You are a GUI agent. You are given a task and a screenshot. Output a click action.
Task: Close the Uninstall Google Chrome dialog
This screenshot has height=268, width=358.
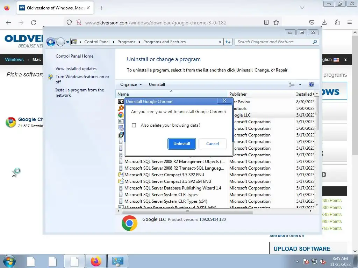tap(224, 101)
